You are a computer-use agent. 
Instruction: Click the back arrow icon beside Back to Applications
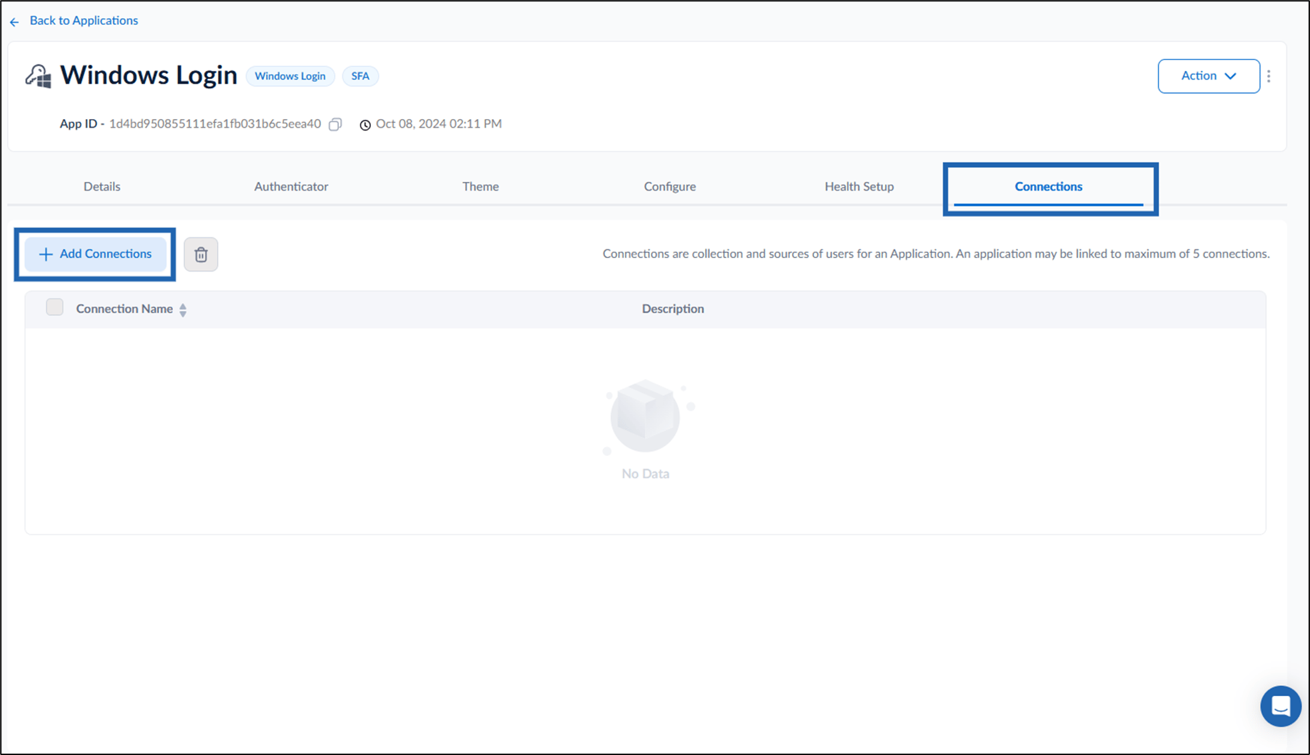coord(15,22)
